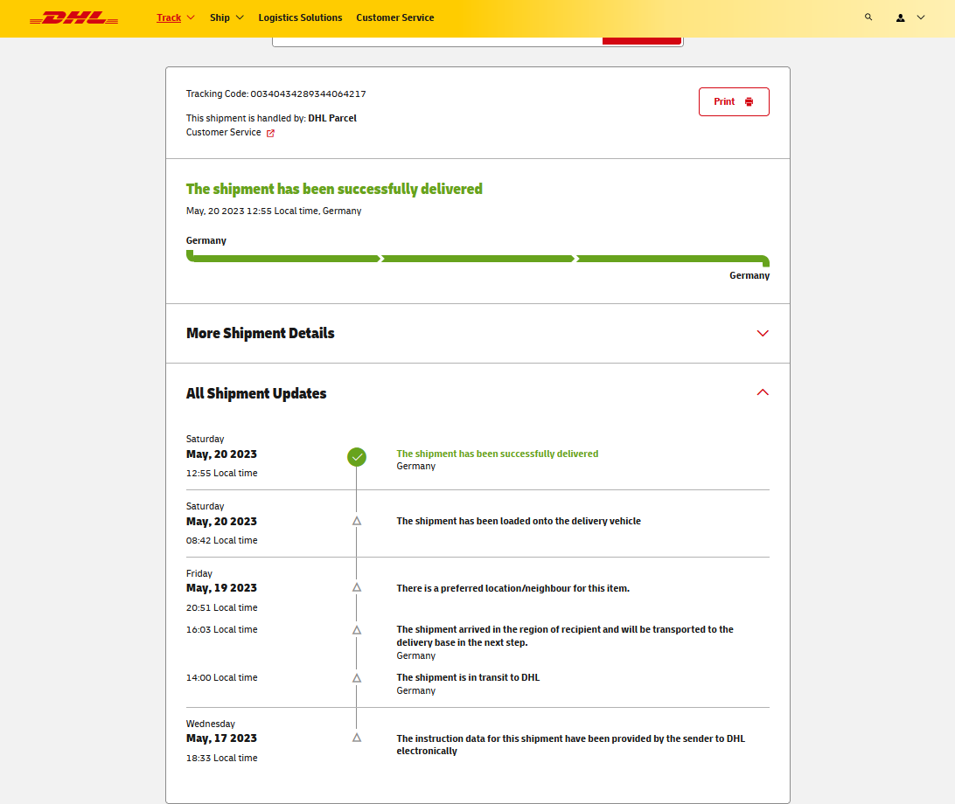The image size is (955, 804).
Task: Click the user account icon
Action: 900,17
